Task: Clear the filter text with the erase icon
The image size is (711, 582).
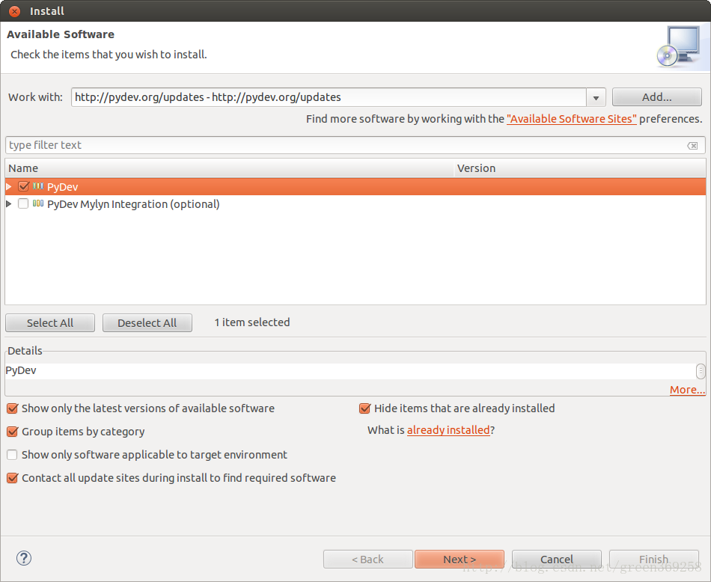Action: [692, 145]
